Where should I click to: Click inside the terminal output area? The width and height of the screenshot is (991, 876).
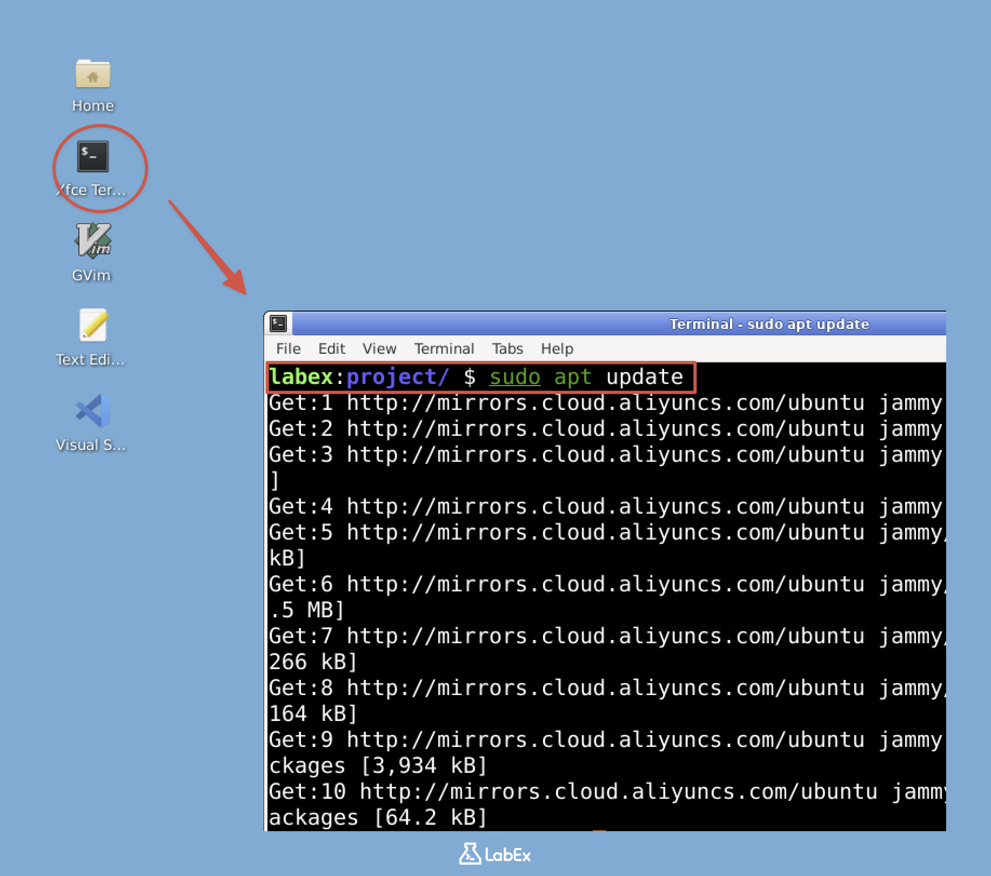594,594
